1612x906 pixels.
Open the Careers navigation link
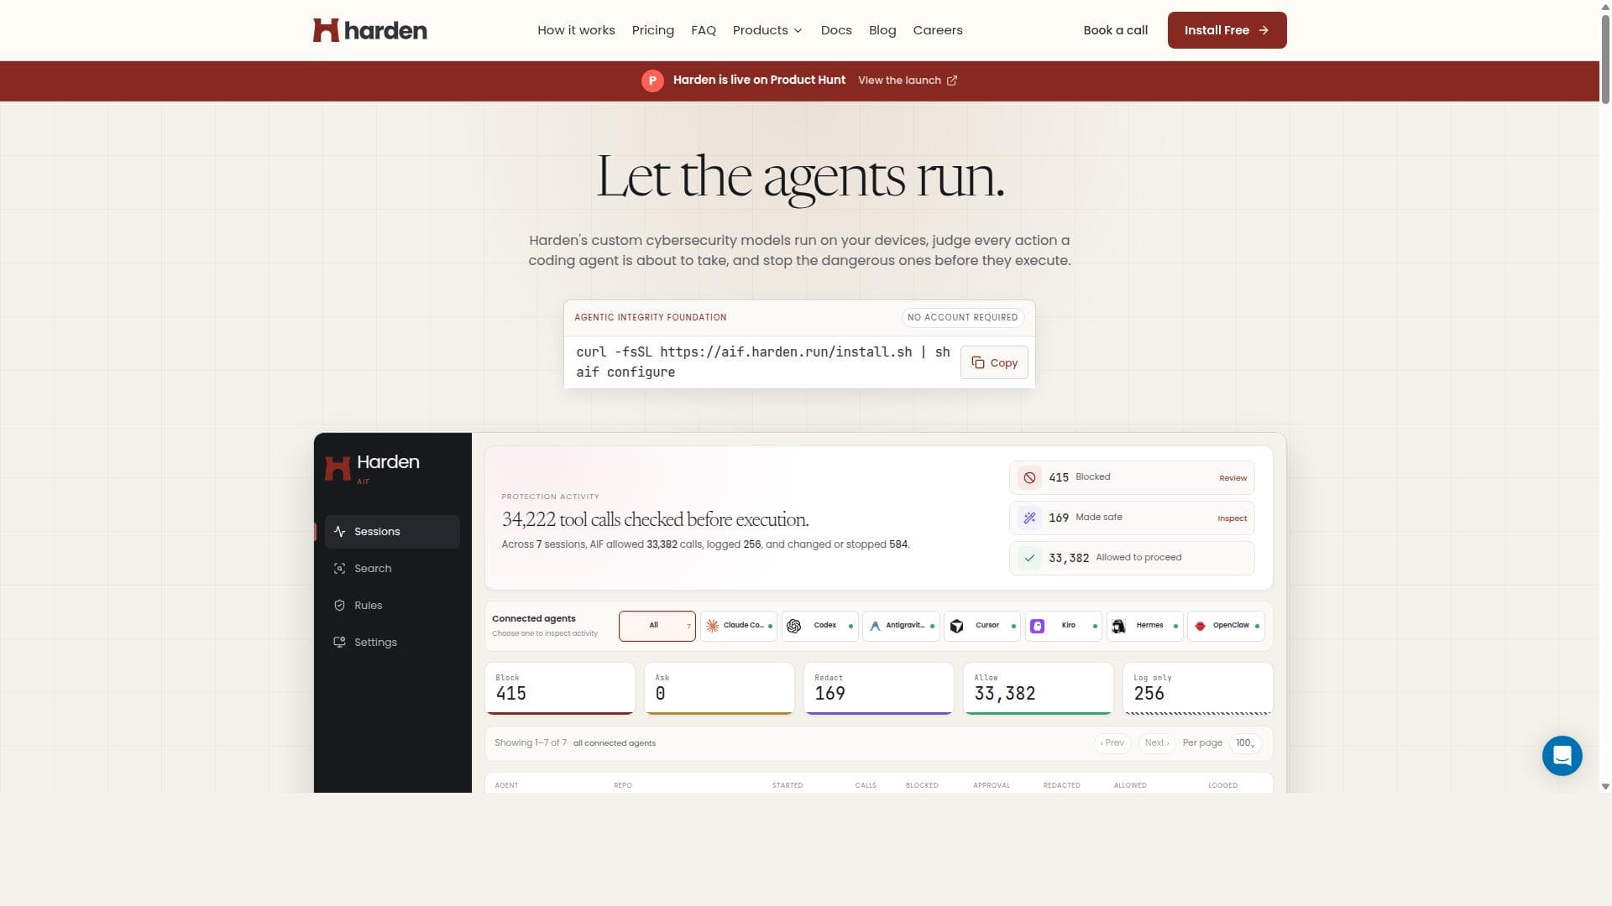(938, 30)
